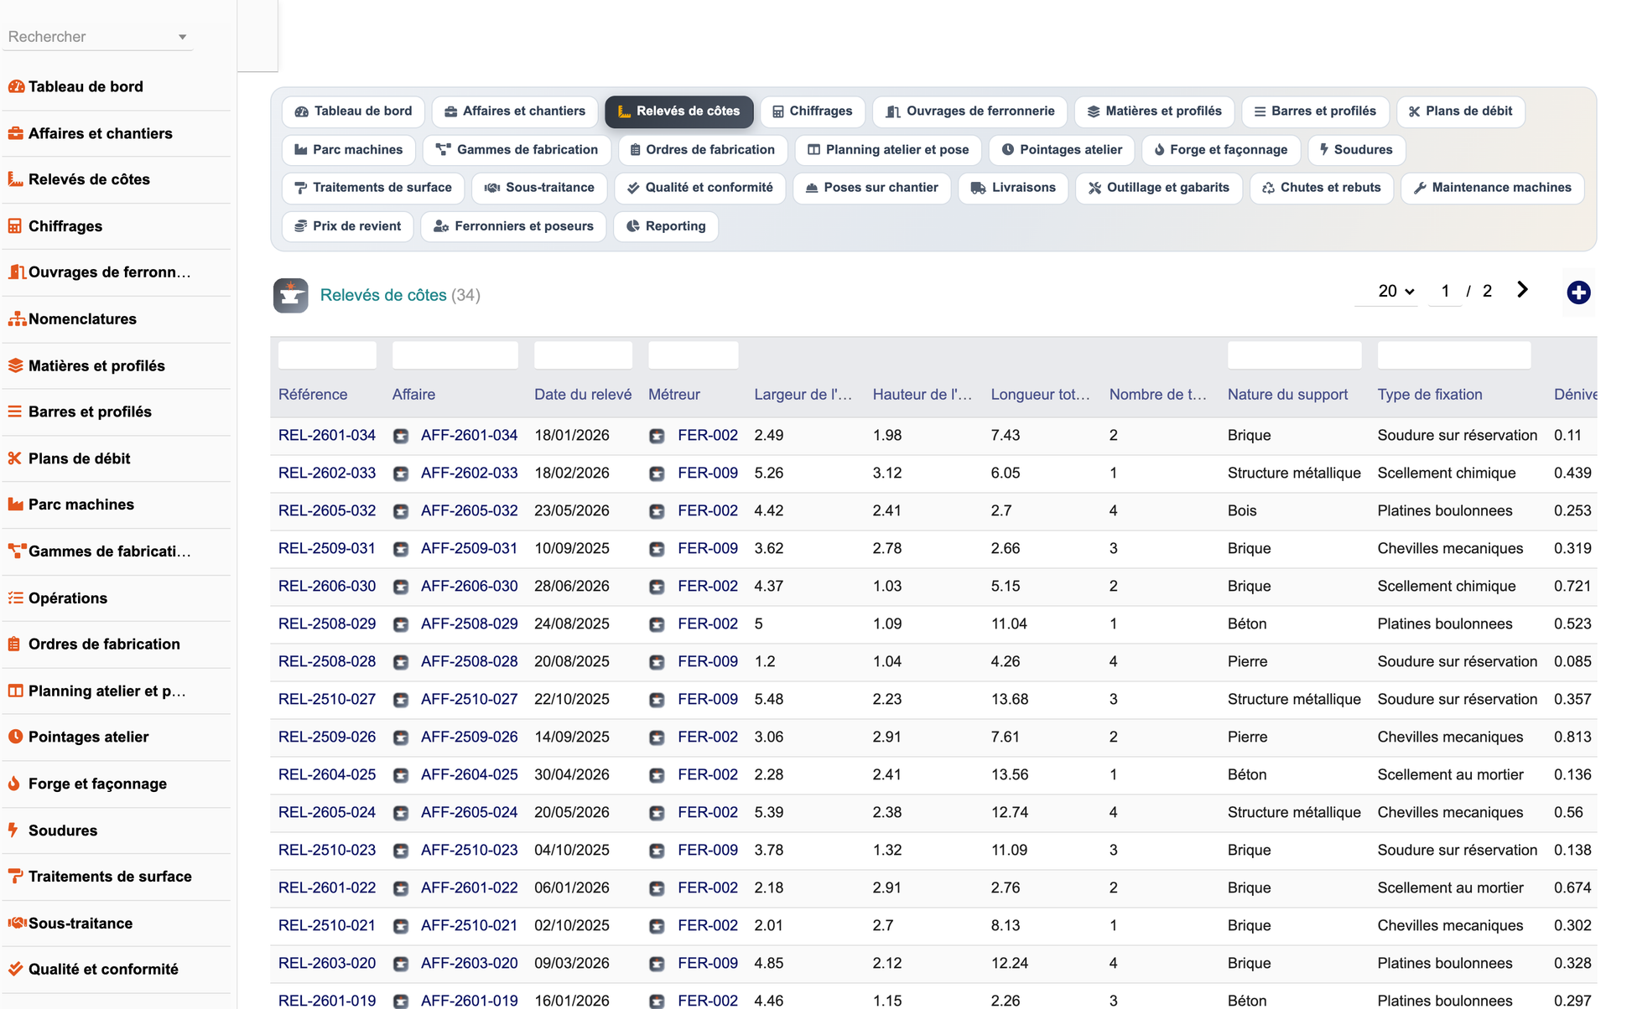Open the Ouvrages de ferronnerie tab

970,111
